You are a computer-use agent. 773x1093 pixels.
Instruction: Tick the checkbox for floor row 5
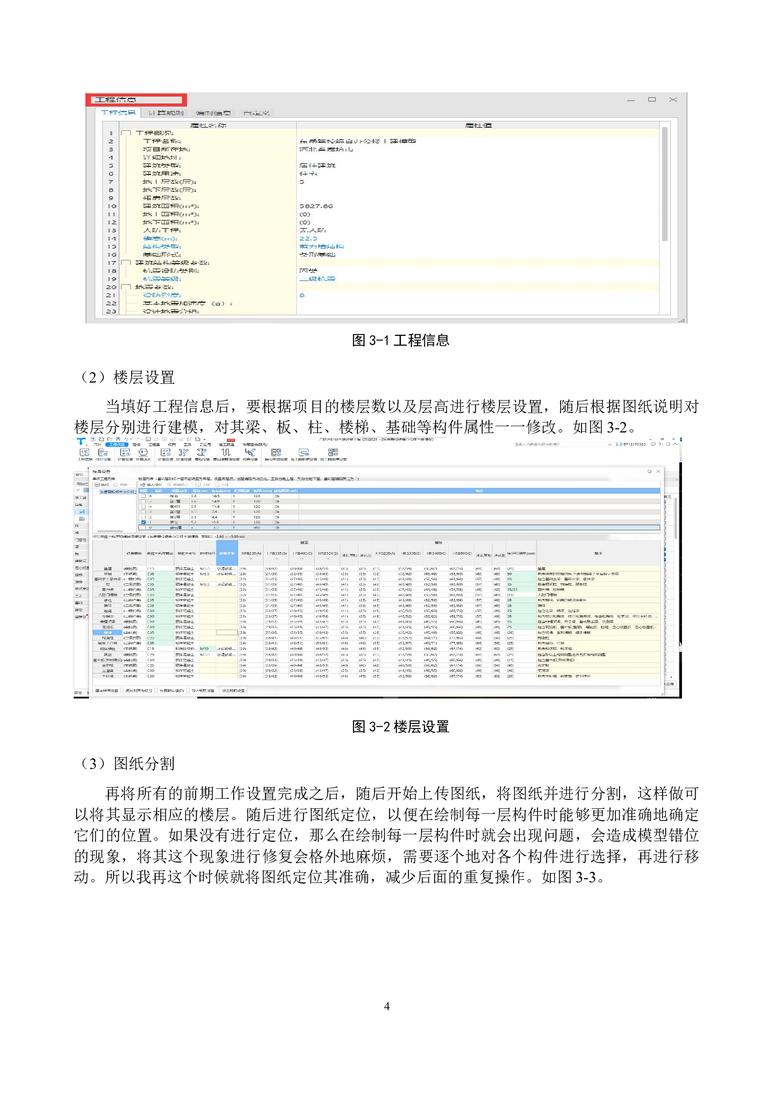coord(143,501)
